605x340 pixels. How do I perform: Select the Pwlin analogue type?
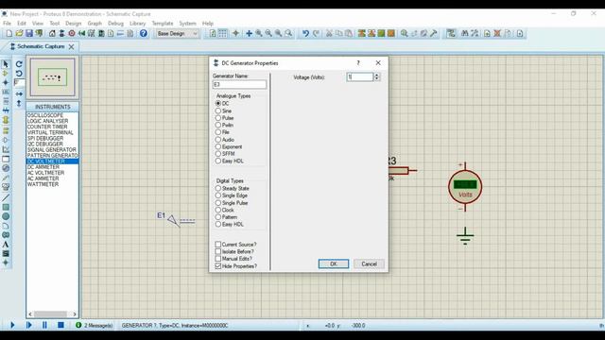218,125
